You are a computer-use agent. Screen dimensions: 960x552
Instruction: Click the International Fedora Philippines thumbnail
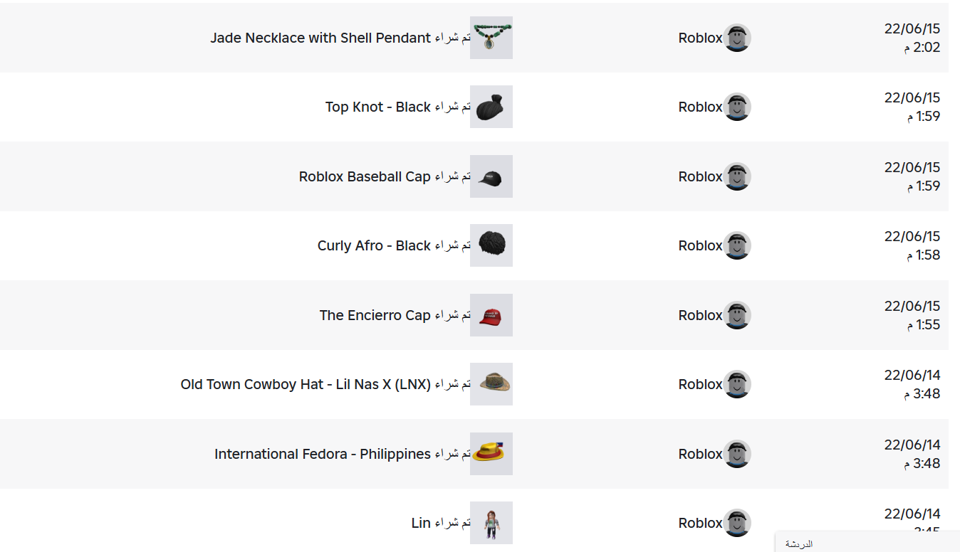(491, 454)
